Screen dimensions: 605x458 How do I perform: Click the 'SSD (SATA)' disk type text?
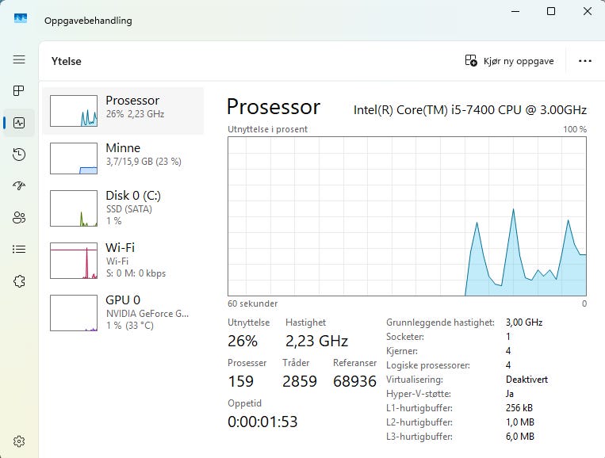pyautogui.click(x=129, y=209)
